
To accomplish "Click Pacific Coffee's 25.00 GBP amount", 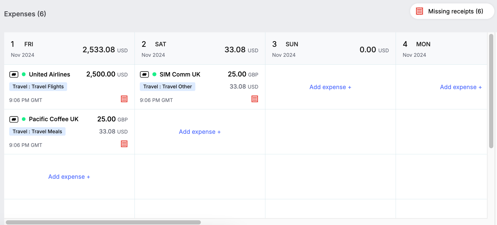I will coord(112,119).
